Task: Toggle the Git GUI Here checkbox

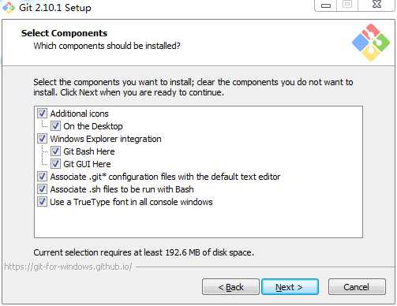Action: tap(55, 164)
